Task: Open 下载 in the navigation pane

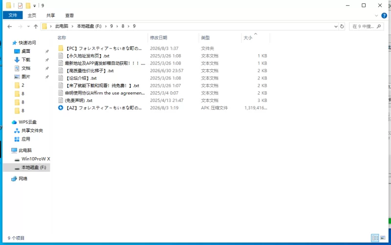Action: pos(26,60)
